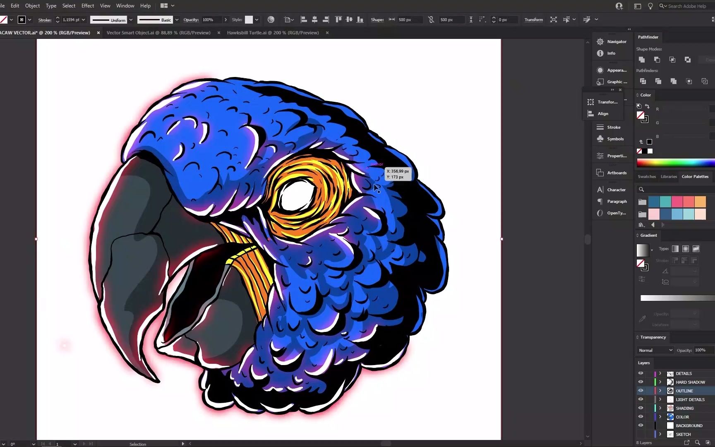Click Trim pathfinder icon
This screenshot has width=715, height=447.
pyautogui.click(x=658, y=81)
